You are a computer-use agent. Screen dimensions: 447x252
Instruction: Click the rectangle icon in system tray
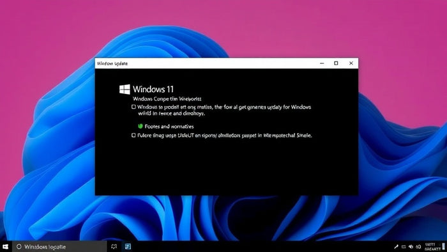click(404, 247)
